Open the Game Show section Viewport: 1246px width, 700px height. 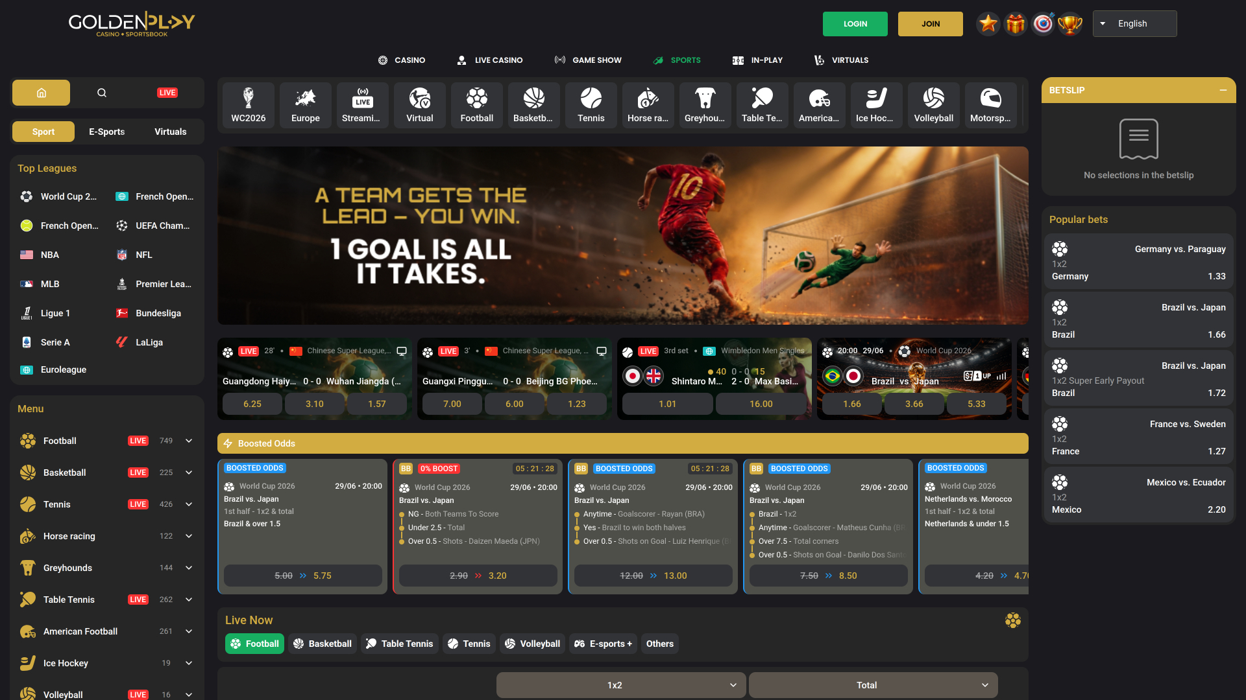[x=588, y=60]
